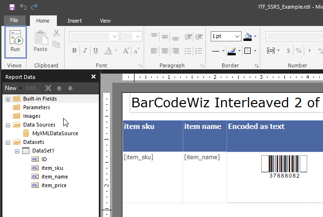This screenshot has height=217, width=323.
Task: Click the Copy icon
Action: pyautogui.click(x=56, y=44)
